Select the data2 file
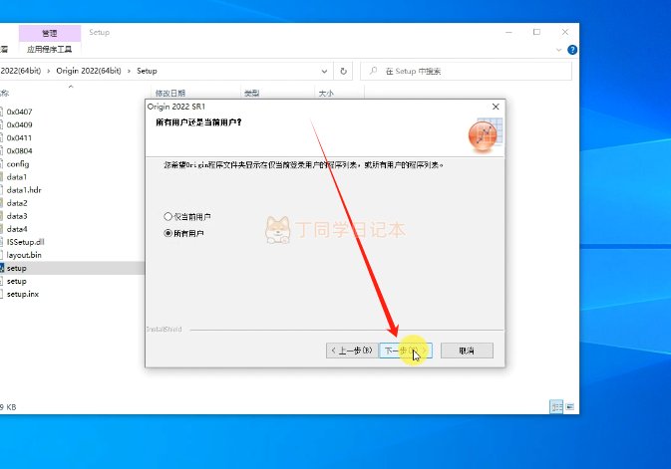Viewport: 671px width, 469px height. point(17,203)
